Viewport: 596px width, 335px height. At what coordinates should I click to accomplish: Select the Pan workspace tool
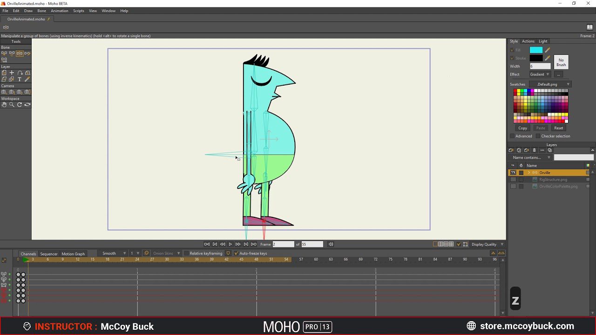(4, 105)
